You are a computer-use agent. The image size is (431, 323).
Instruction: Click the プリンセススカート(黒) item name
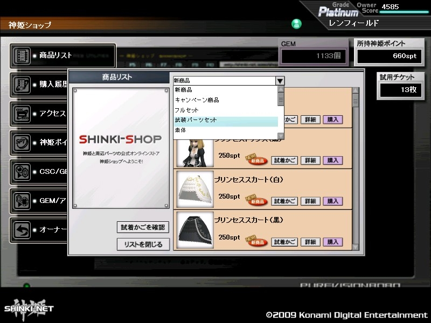tap(248, 220)
